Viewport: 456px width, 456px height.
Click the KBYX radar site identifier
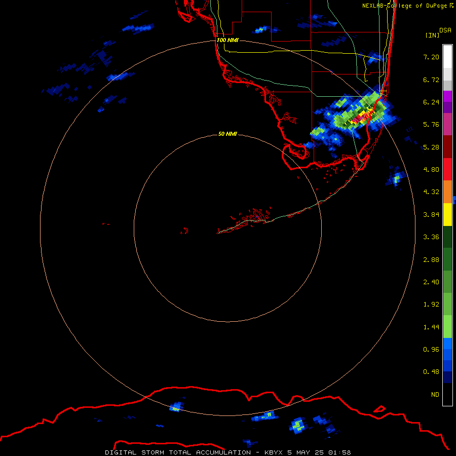pos(274,452)
